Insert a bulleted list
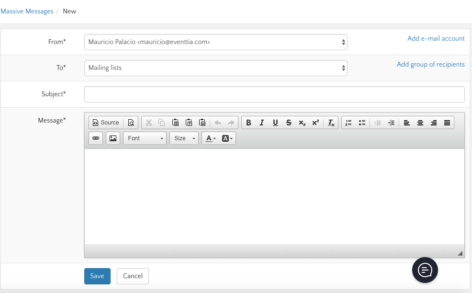 362,123
